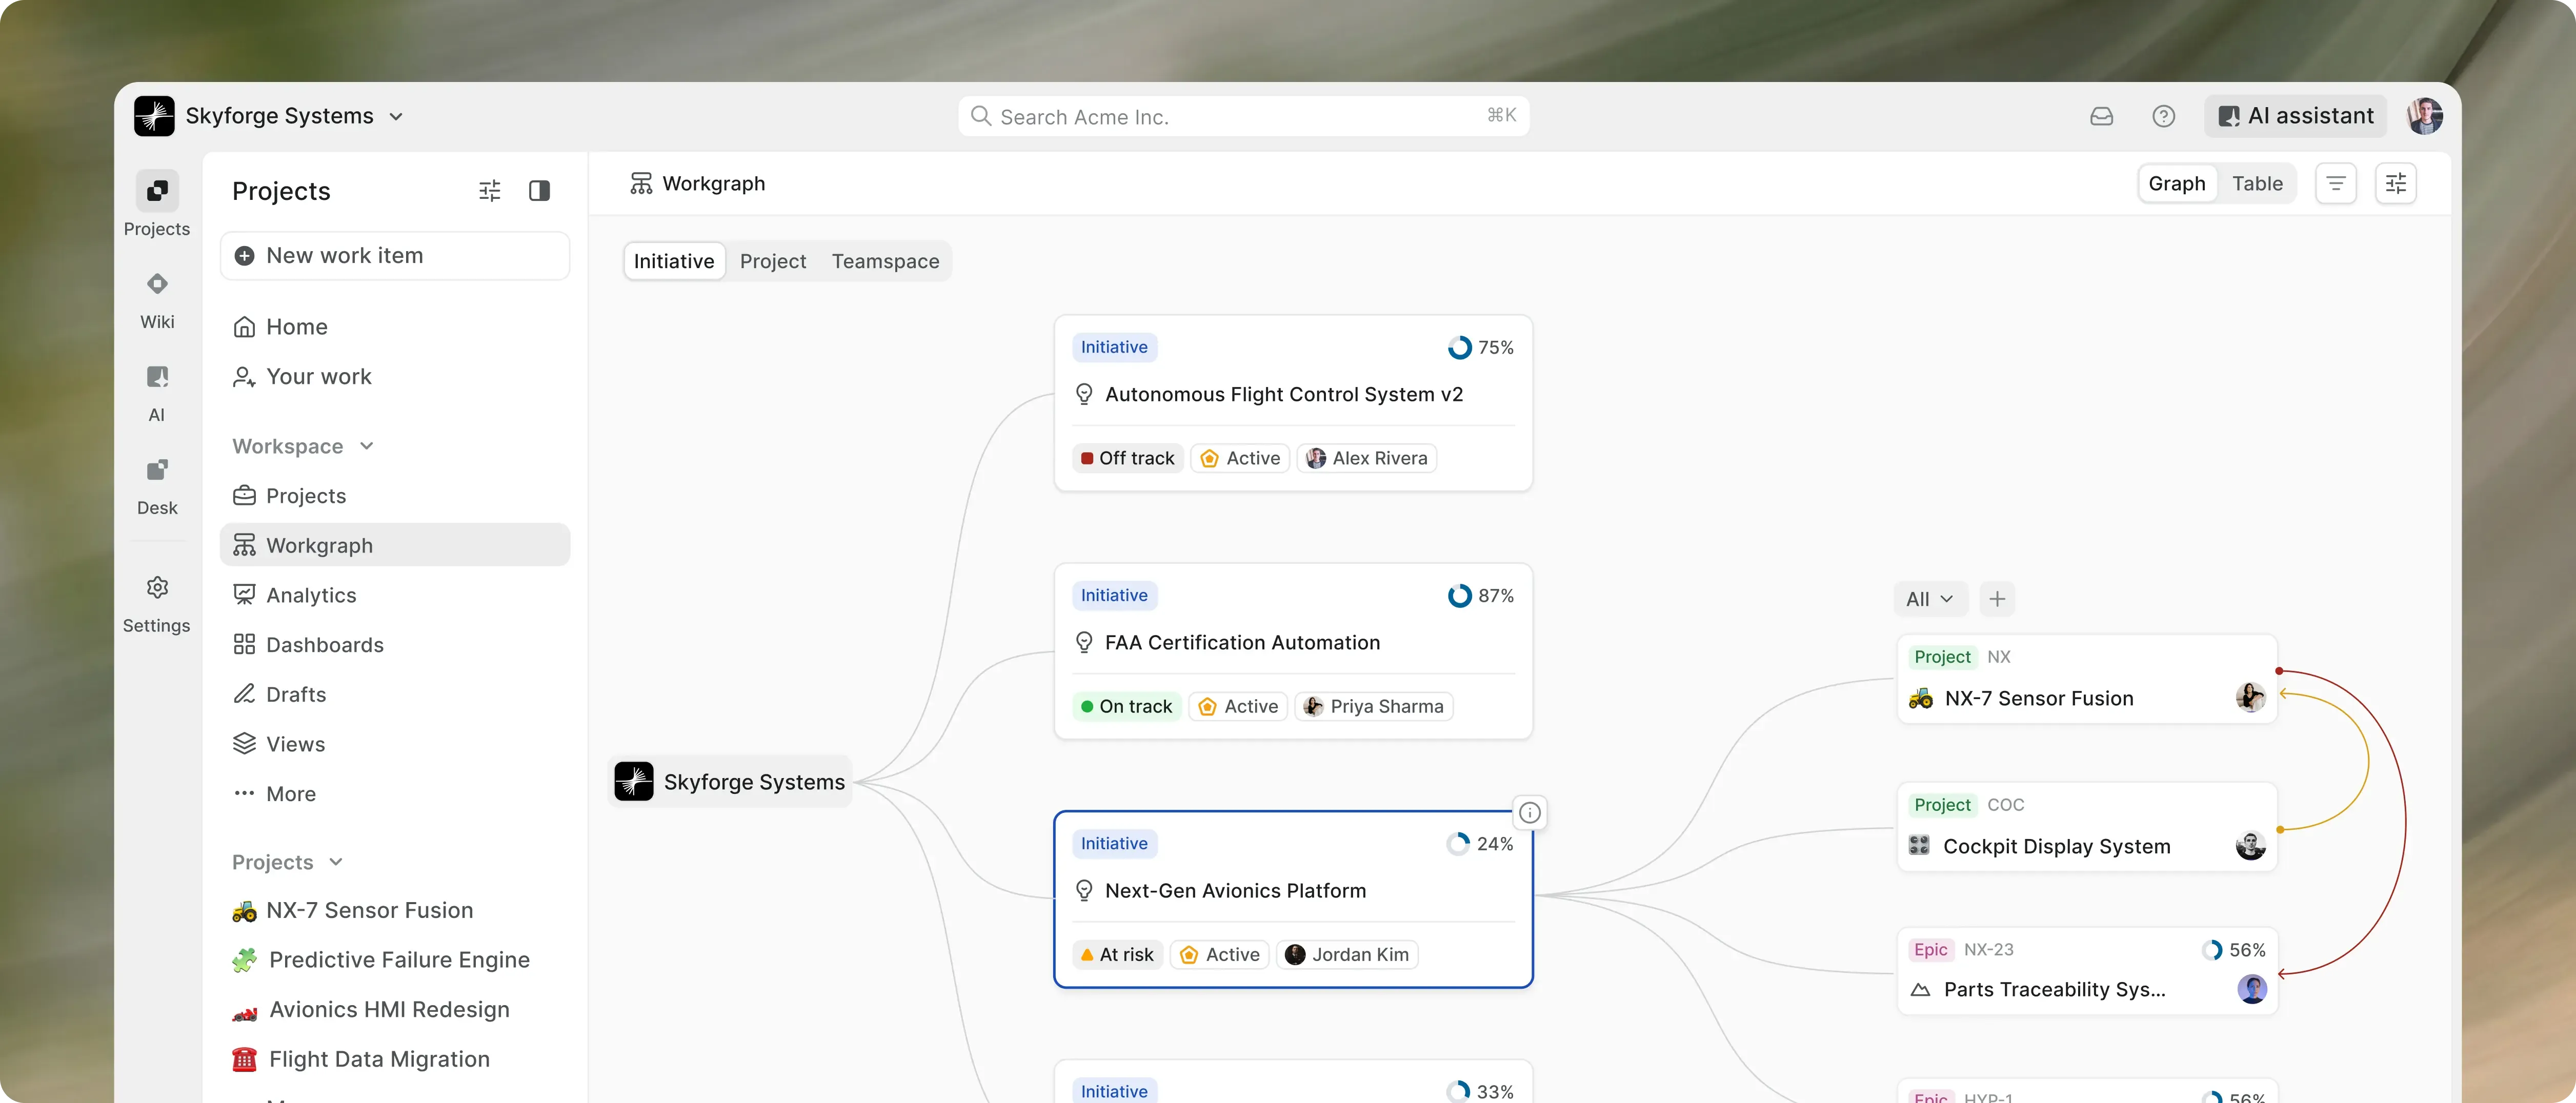Click Alex Rivera owner chip

[1367, 458]
